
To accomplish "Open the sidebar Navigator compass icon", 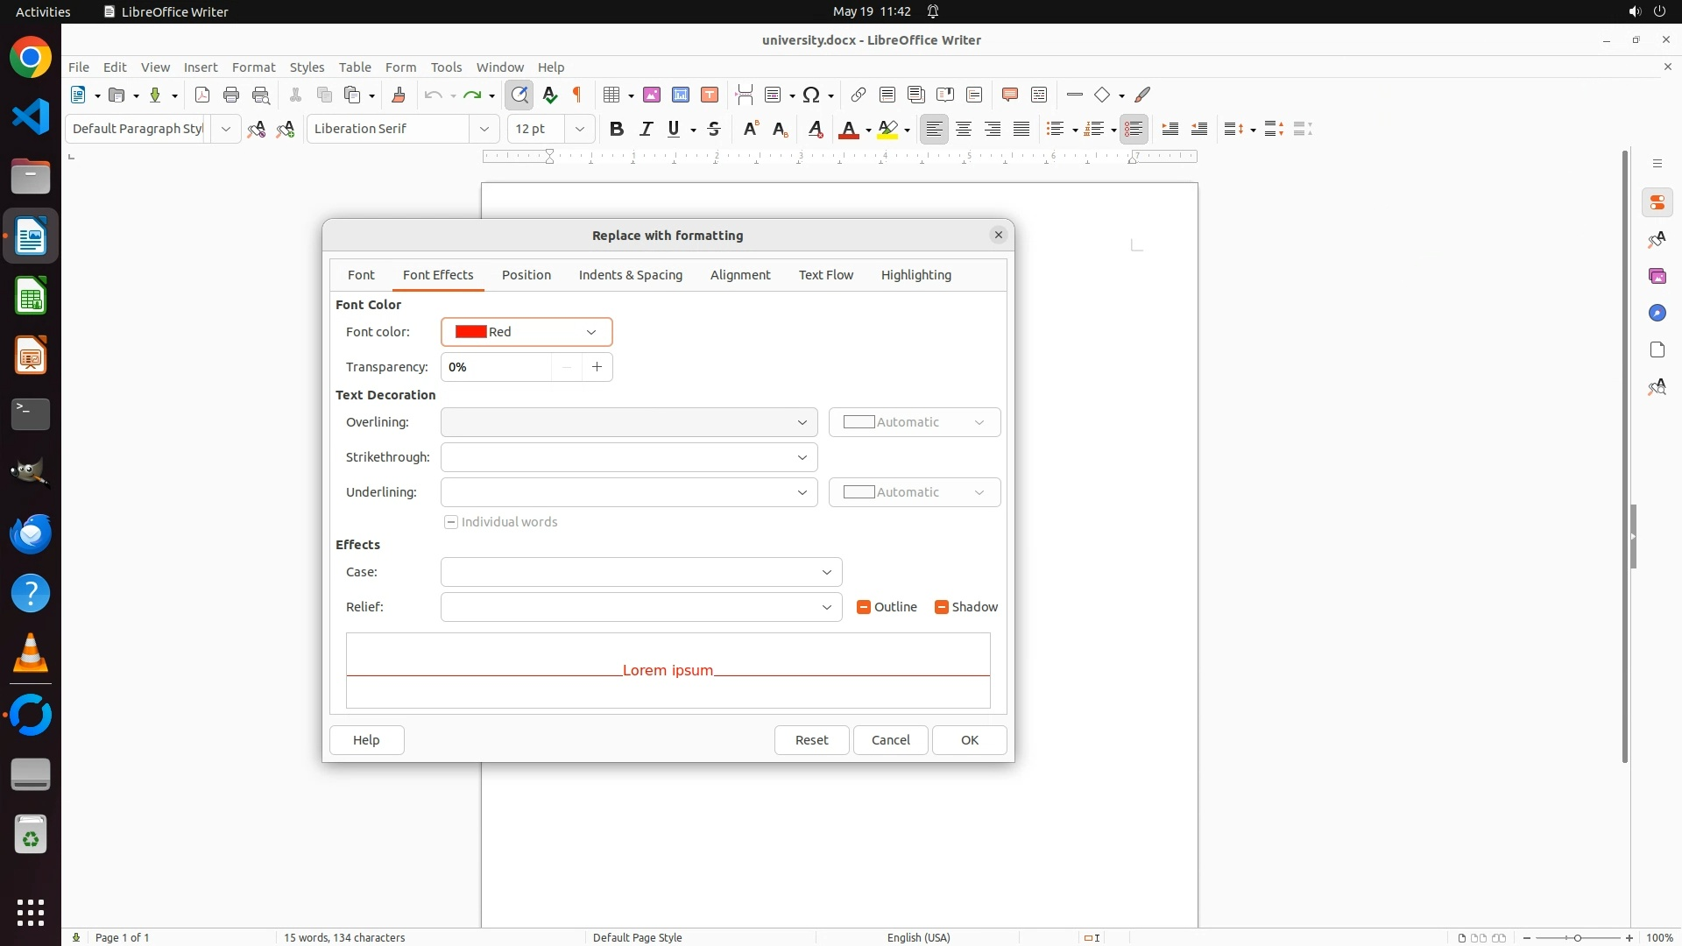I will click(1657, 313).
